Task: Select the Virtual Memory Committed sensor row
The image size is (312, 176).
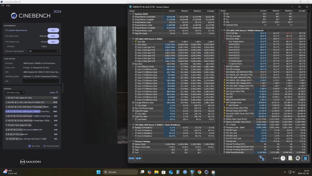Action: [172, 17]
